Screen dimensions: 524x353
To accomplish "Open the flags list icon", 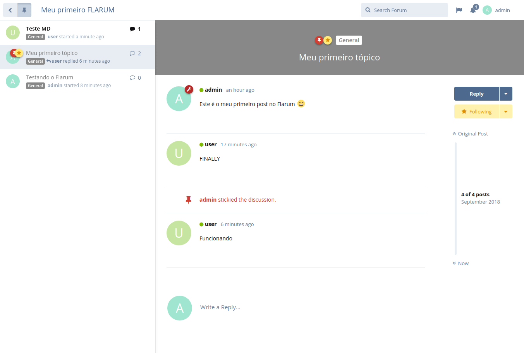I will (x=459, y=10).
